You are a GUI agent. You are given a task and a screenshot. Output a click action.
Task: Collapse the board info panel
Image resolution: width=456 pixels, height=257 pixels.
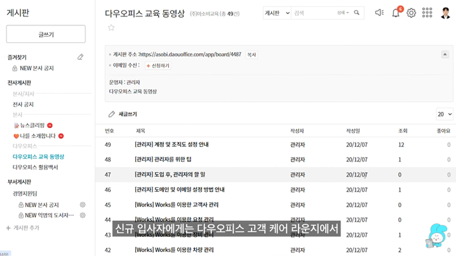445,54
